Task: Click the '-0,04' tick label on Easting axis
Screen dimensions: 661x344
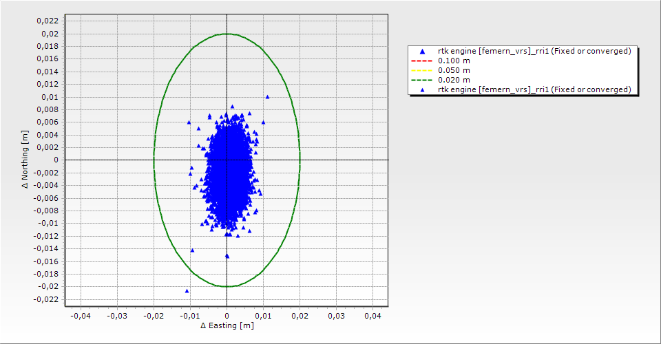Action: point(81,316)
